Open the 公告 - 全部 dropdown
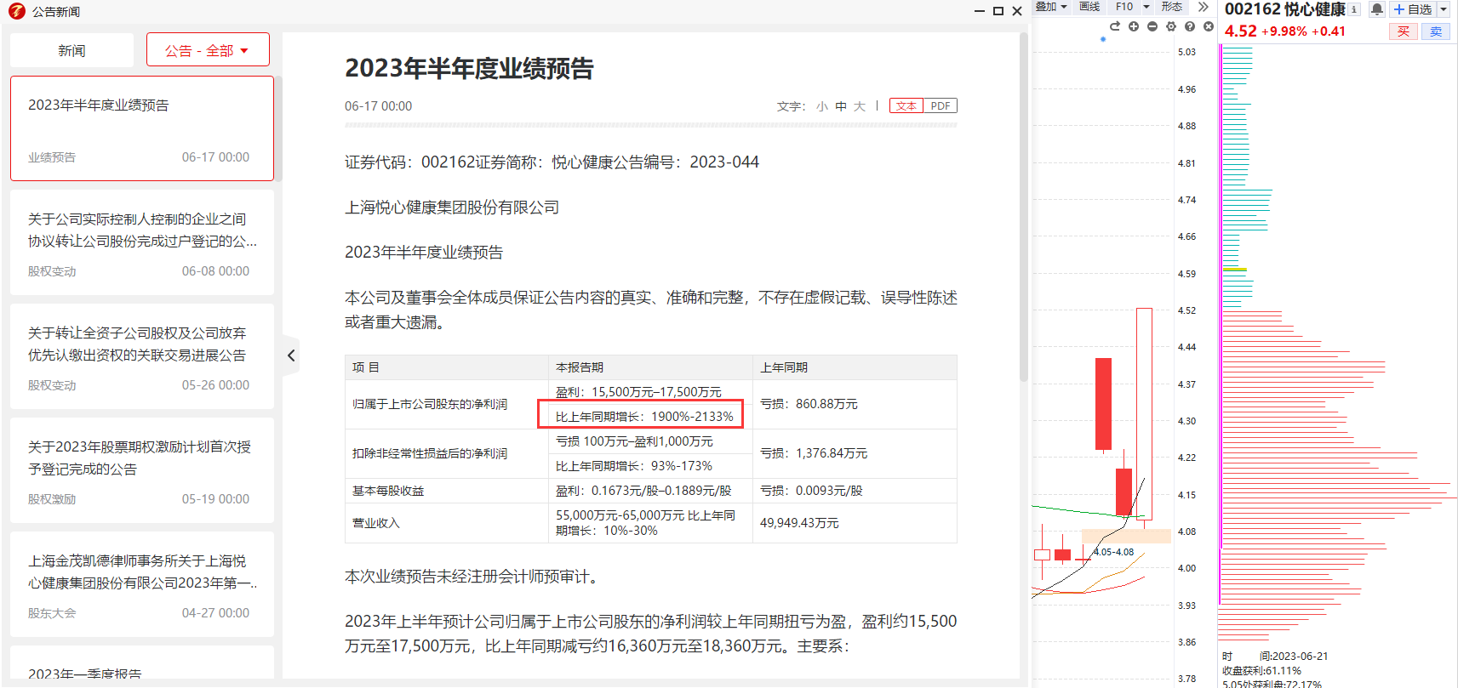Screen dimensions: 1458x688 tap(208, 50)
